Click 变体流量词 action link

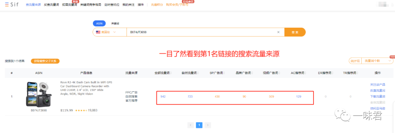pyautogui.click(x=377, y=103)
